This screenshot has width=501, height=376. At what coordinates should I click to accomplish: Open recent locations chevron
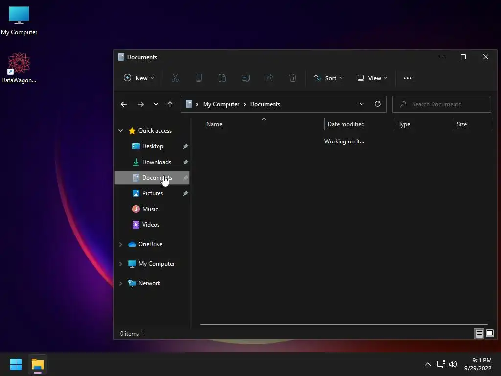tap(156, 104)
